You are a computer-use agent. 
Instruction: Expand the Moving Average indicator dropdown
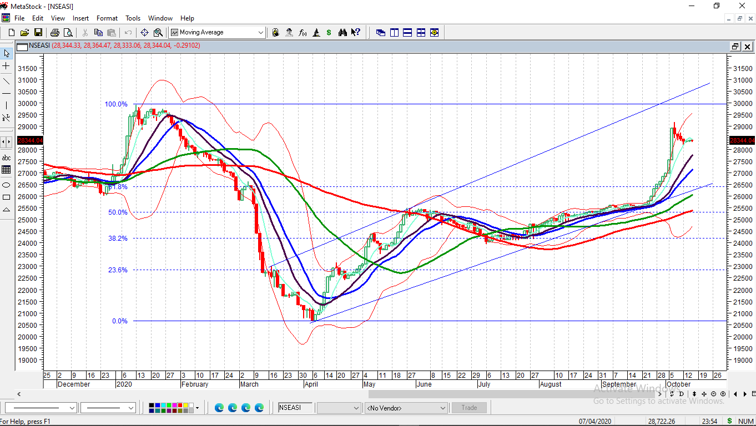pos(261,33)
